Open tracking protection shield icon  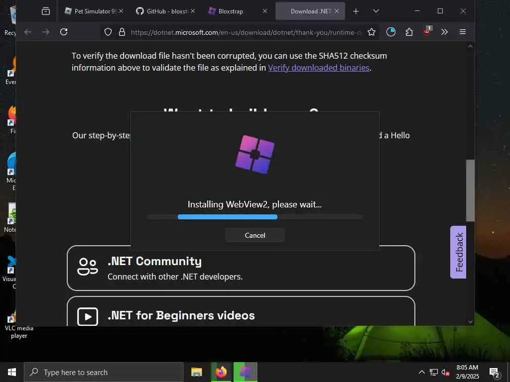point(108,32)
